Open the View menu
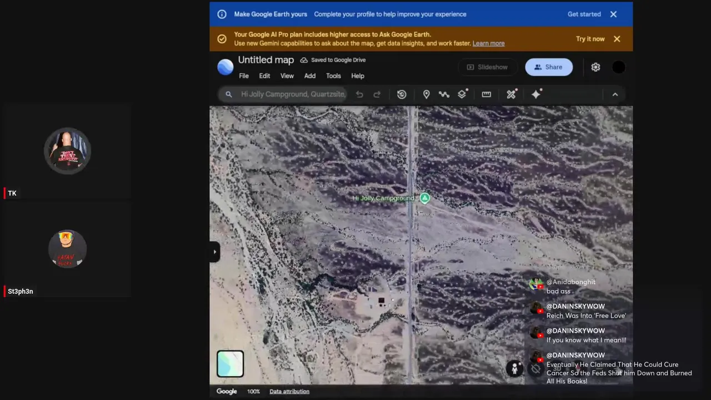This screenshot has height=400, width=711. tap(287, 76)
